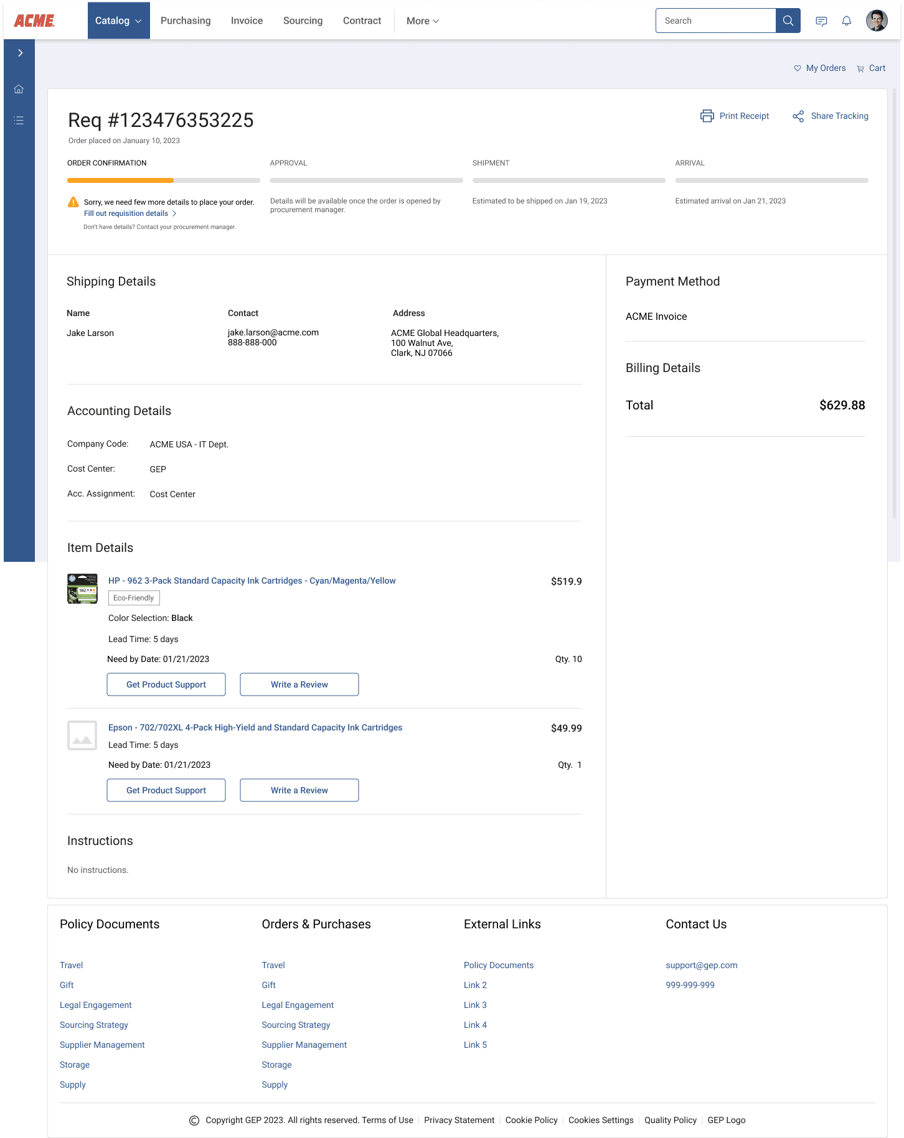
Task: Get Product Support for Epson cartridges
Action: point(166,790)
